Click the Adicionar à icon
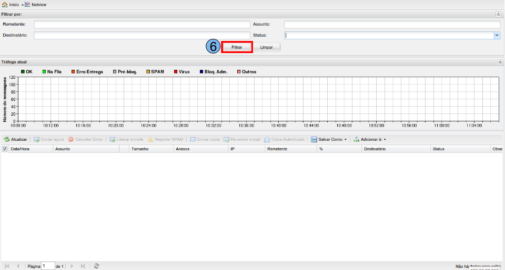The image size is (505, 270). 357,140
